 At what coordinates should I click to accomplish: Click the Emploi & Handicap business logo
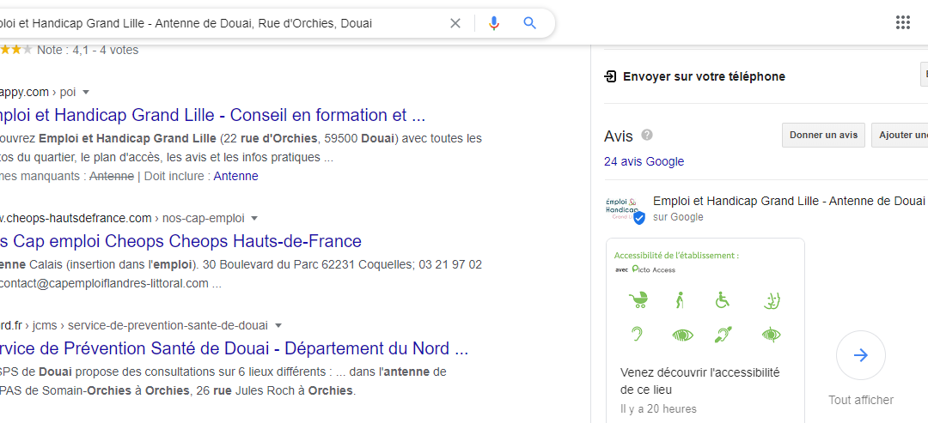pyautogui.click(x=625, y=208)
